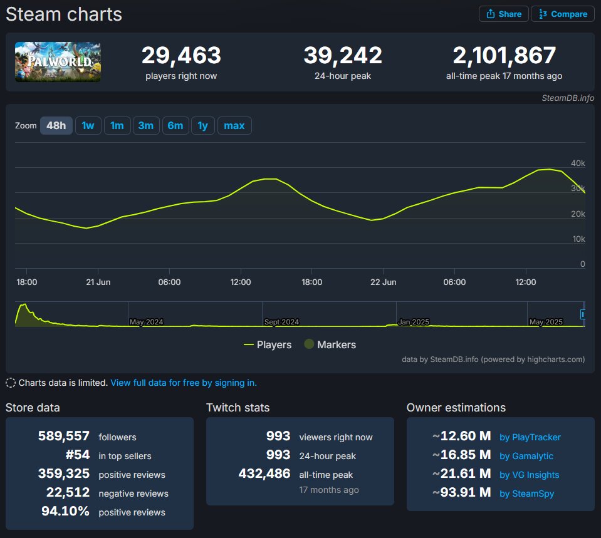
Task: Click the 21 Jun axis label
Action: (x=98, y=282)
